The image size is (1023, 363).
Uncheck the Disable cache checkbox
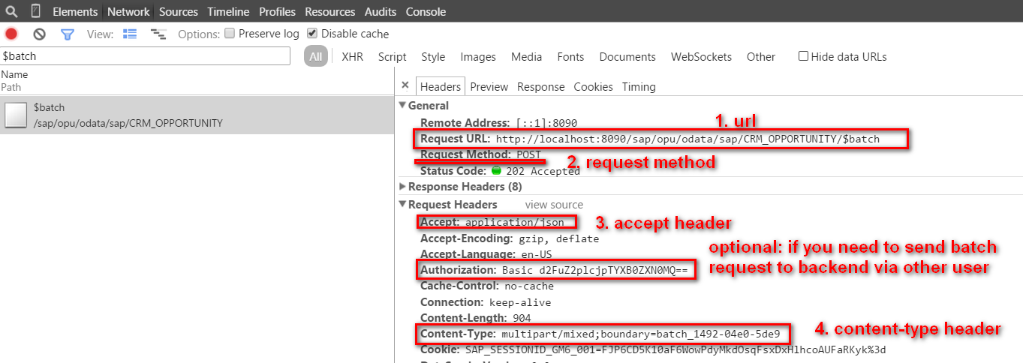click(312, 33)
